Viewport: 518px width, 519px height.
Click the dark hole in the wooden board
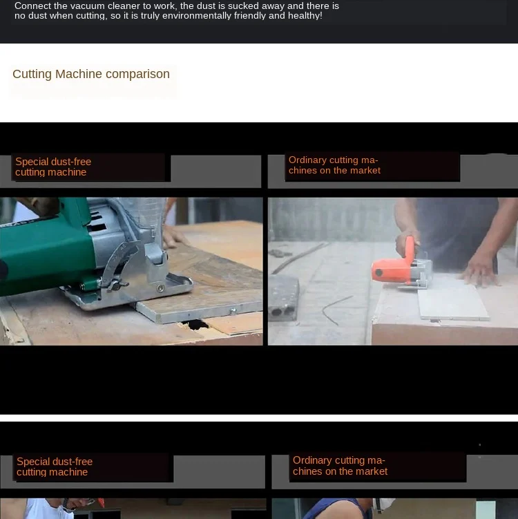(195, 325)
